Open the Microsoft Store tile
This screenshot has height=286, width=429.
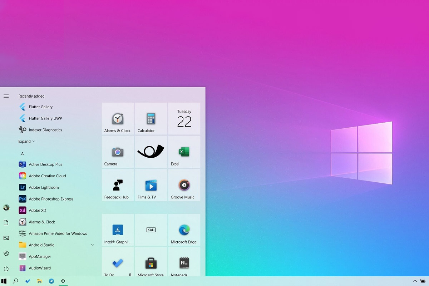tap(151, 262)
